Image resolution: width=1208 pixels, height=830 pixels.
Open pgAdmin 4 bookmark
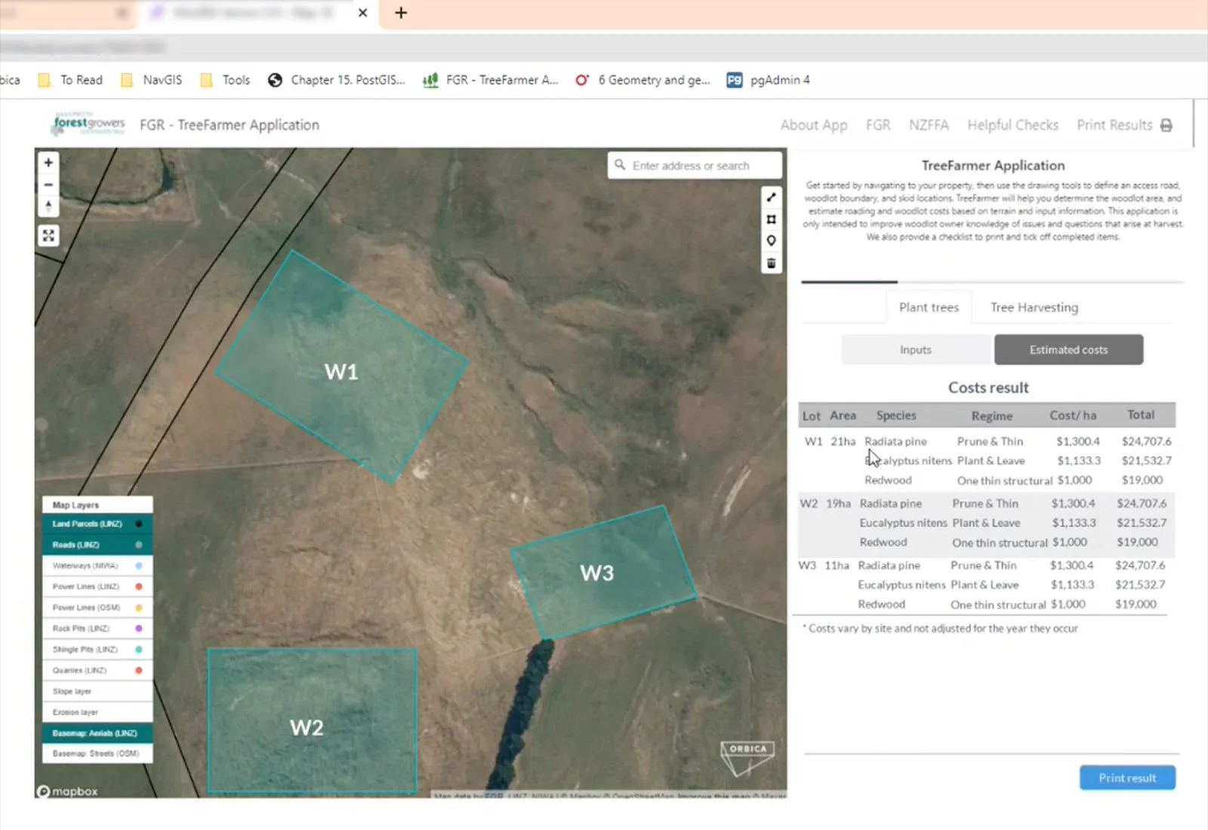click(x=768, y=80)
